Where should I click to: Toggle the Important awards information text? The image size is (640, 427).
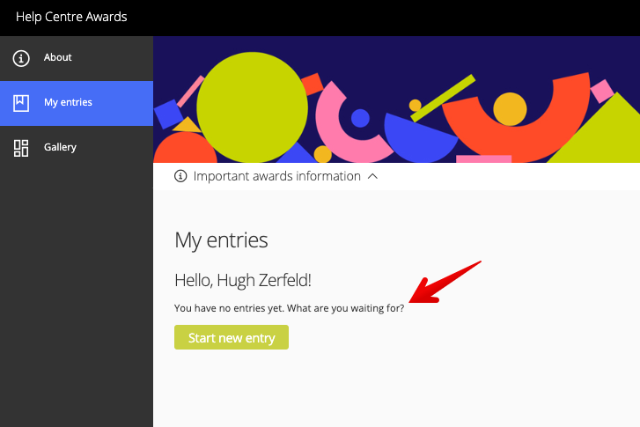(276, 176)
